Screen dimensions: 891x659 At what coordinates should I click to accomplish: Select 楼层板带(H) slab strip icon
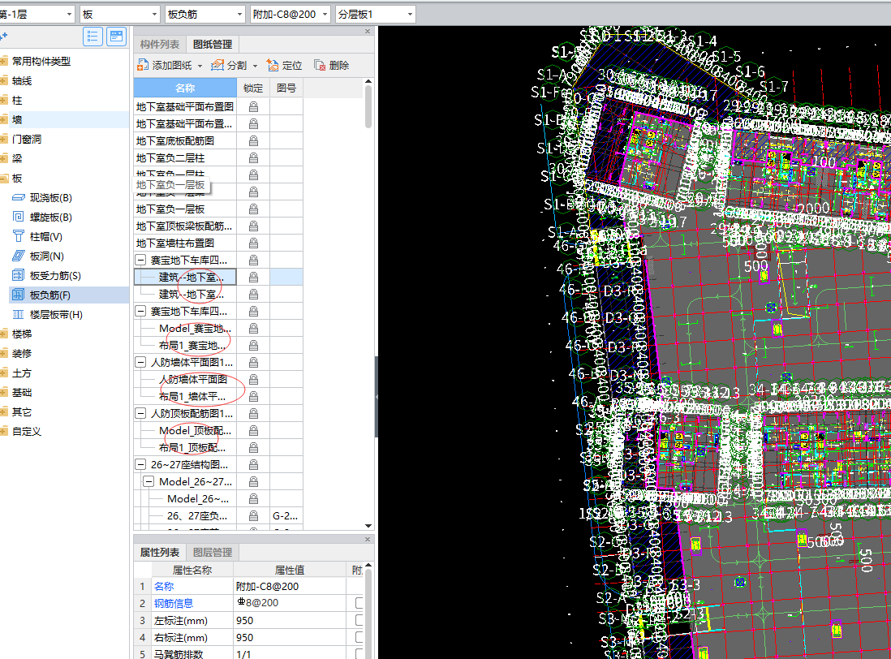coord(18,314)
